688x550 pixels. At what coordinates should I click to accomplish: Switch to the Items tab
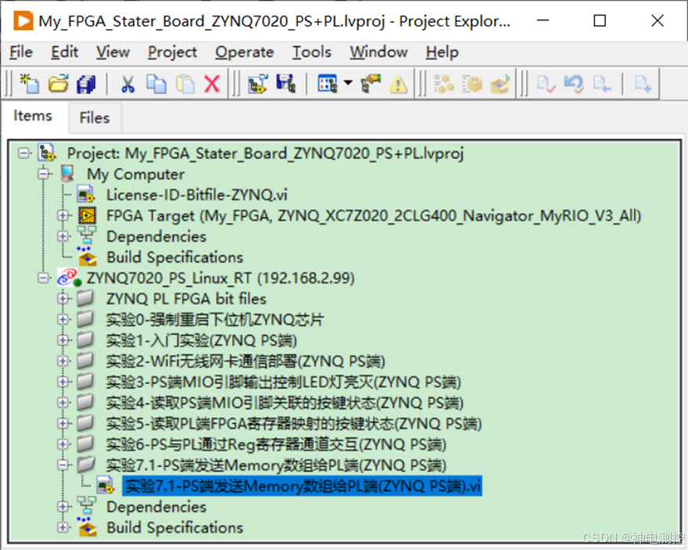[x=33, y=116]
